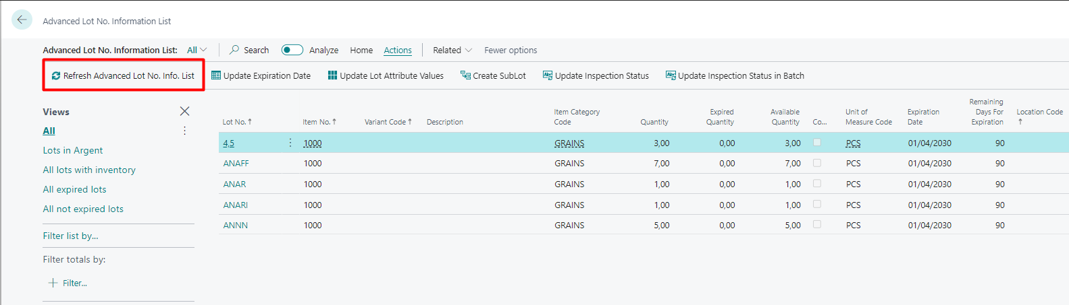This screenshot has height=305, width=1069.
Task: Tick the checkbox in the ANNN row
Action: 817,225
